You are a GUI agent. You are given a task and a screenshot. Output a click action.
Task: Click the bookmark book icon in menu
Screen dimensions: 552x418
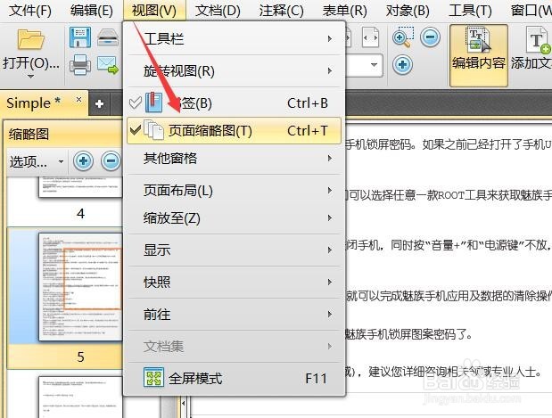pos(154,102)
